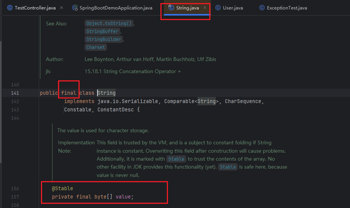The width and height of the screenshot is (350, 208).
Task: Click line number 141 in the gutter
Action: [x=15, y=93]
